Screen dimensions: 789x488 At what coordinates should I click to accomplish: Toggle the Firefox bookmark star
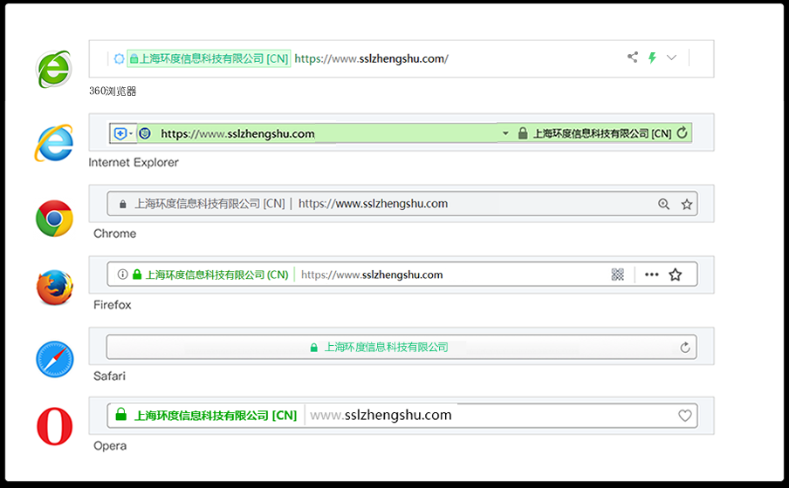click(675, 274)
